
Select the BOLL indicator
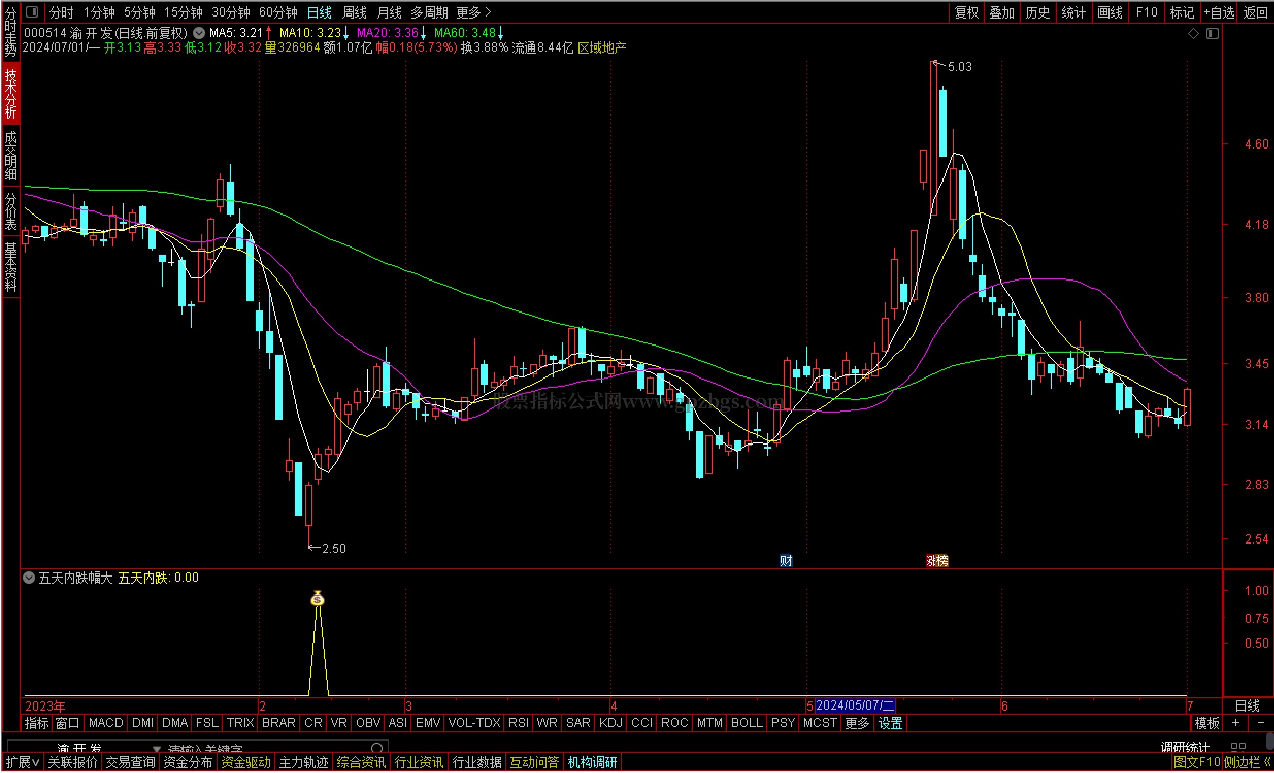747,722
